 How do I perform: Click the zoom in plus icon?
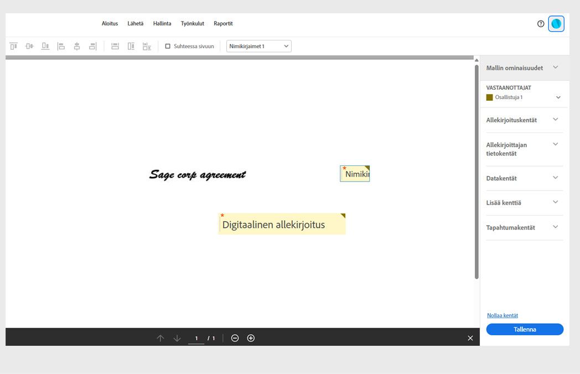pyautogui.click(x=251, y=338)
